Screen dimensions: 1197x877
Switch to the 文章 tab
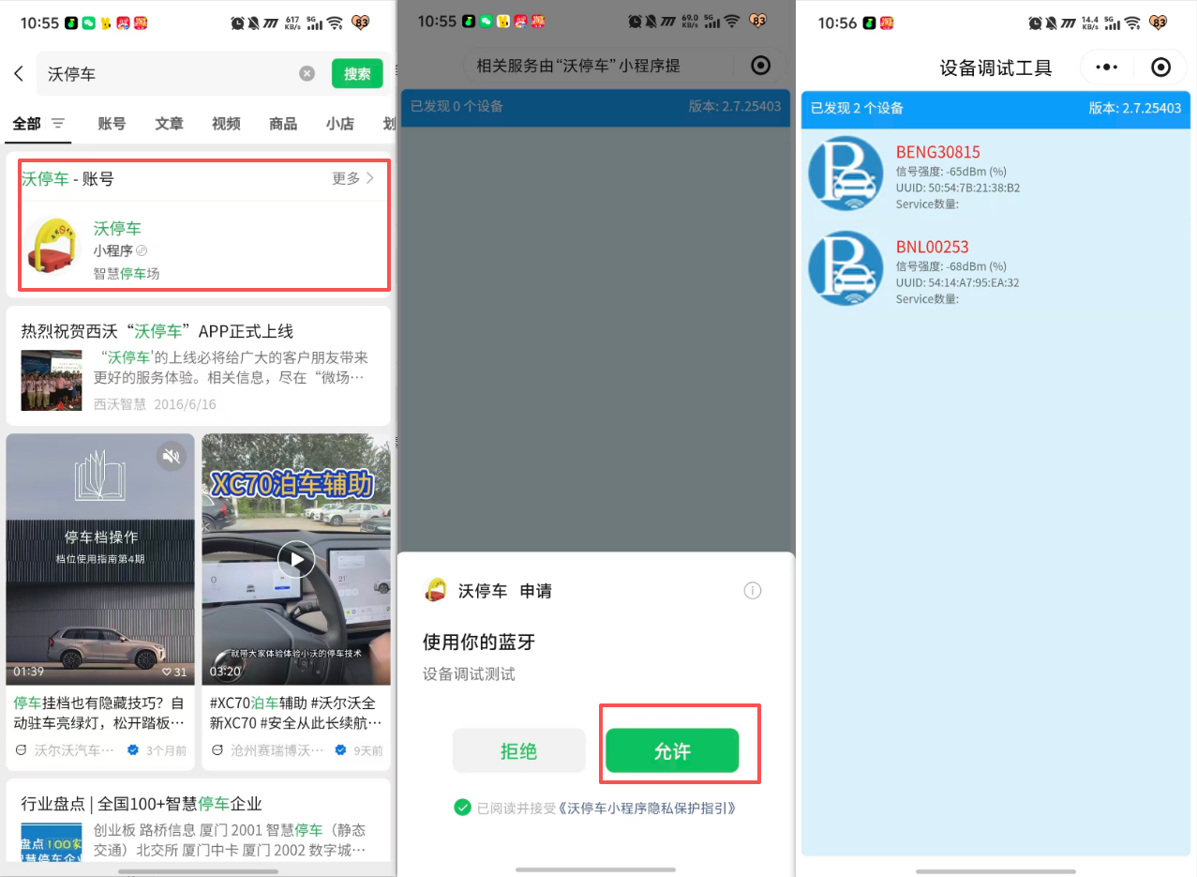[x=169, y=123]
